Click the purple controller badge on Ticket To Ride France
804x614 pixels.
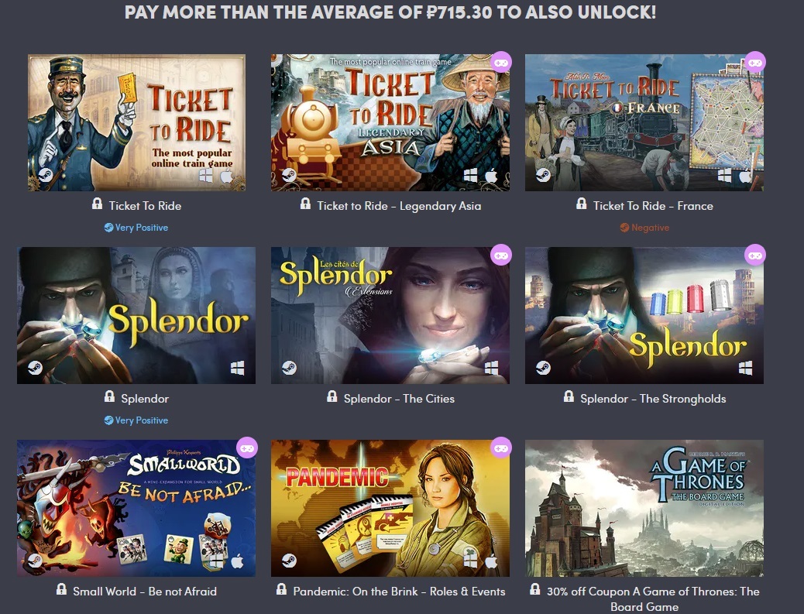click(754, 63)
